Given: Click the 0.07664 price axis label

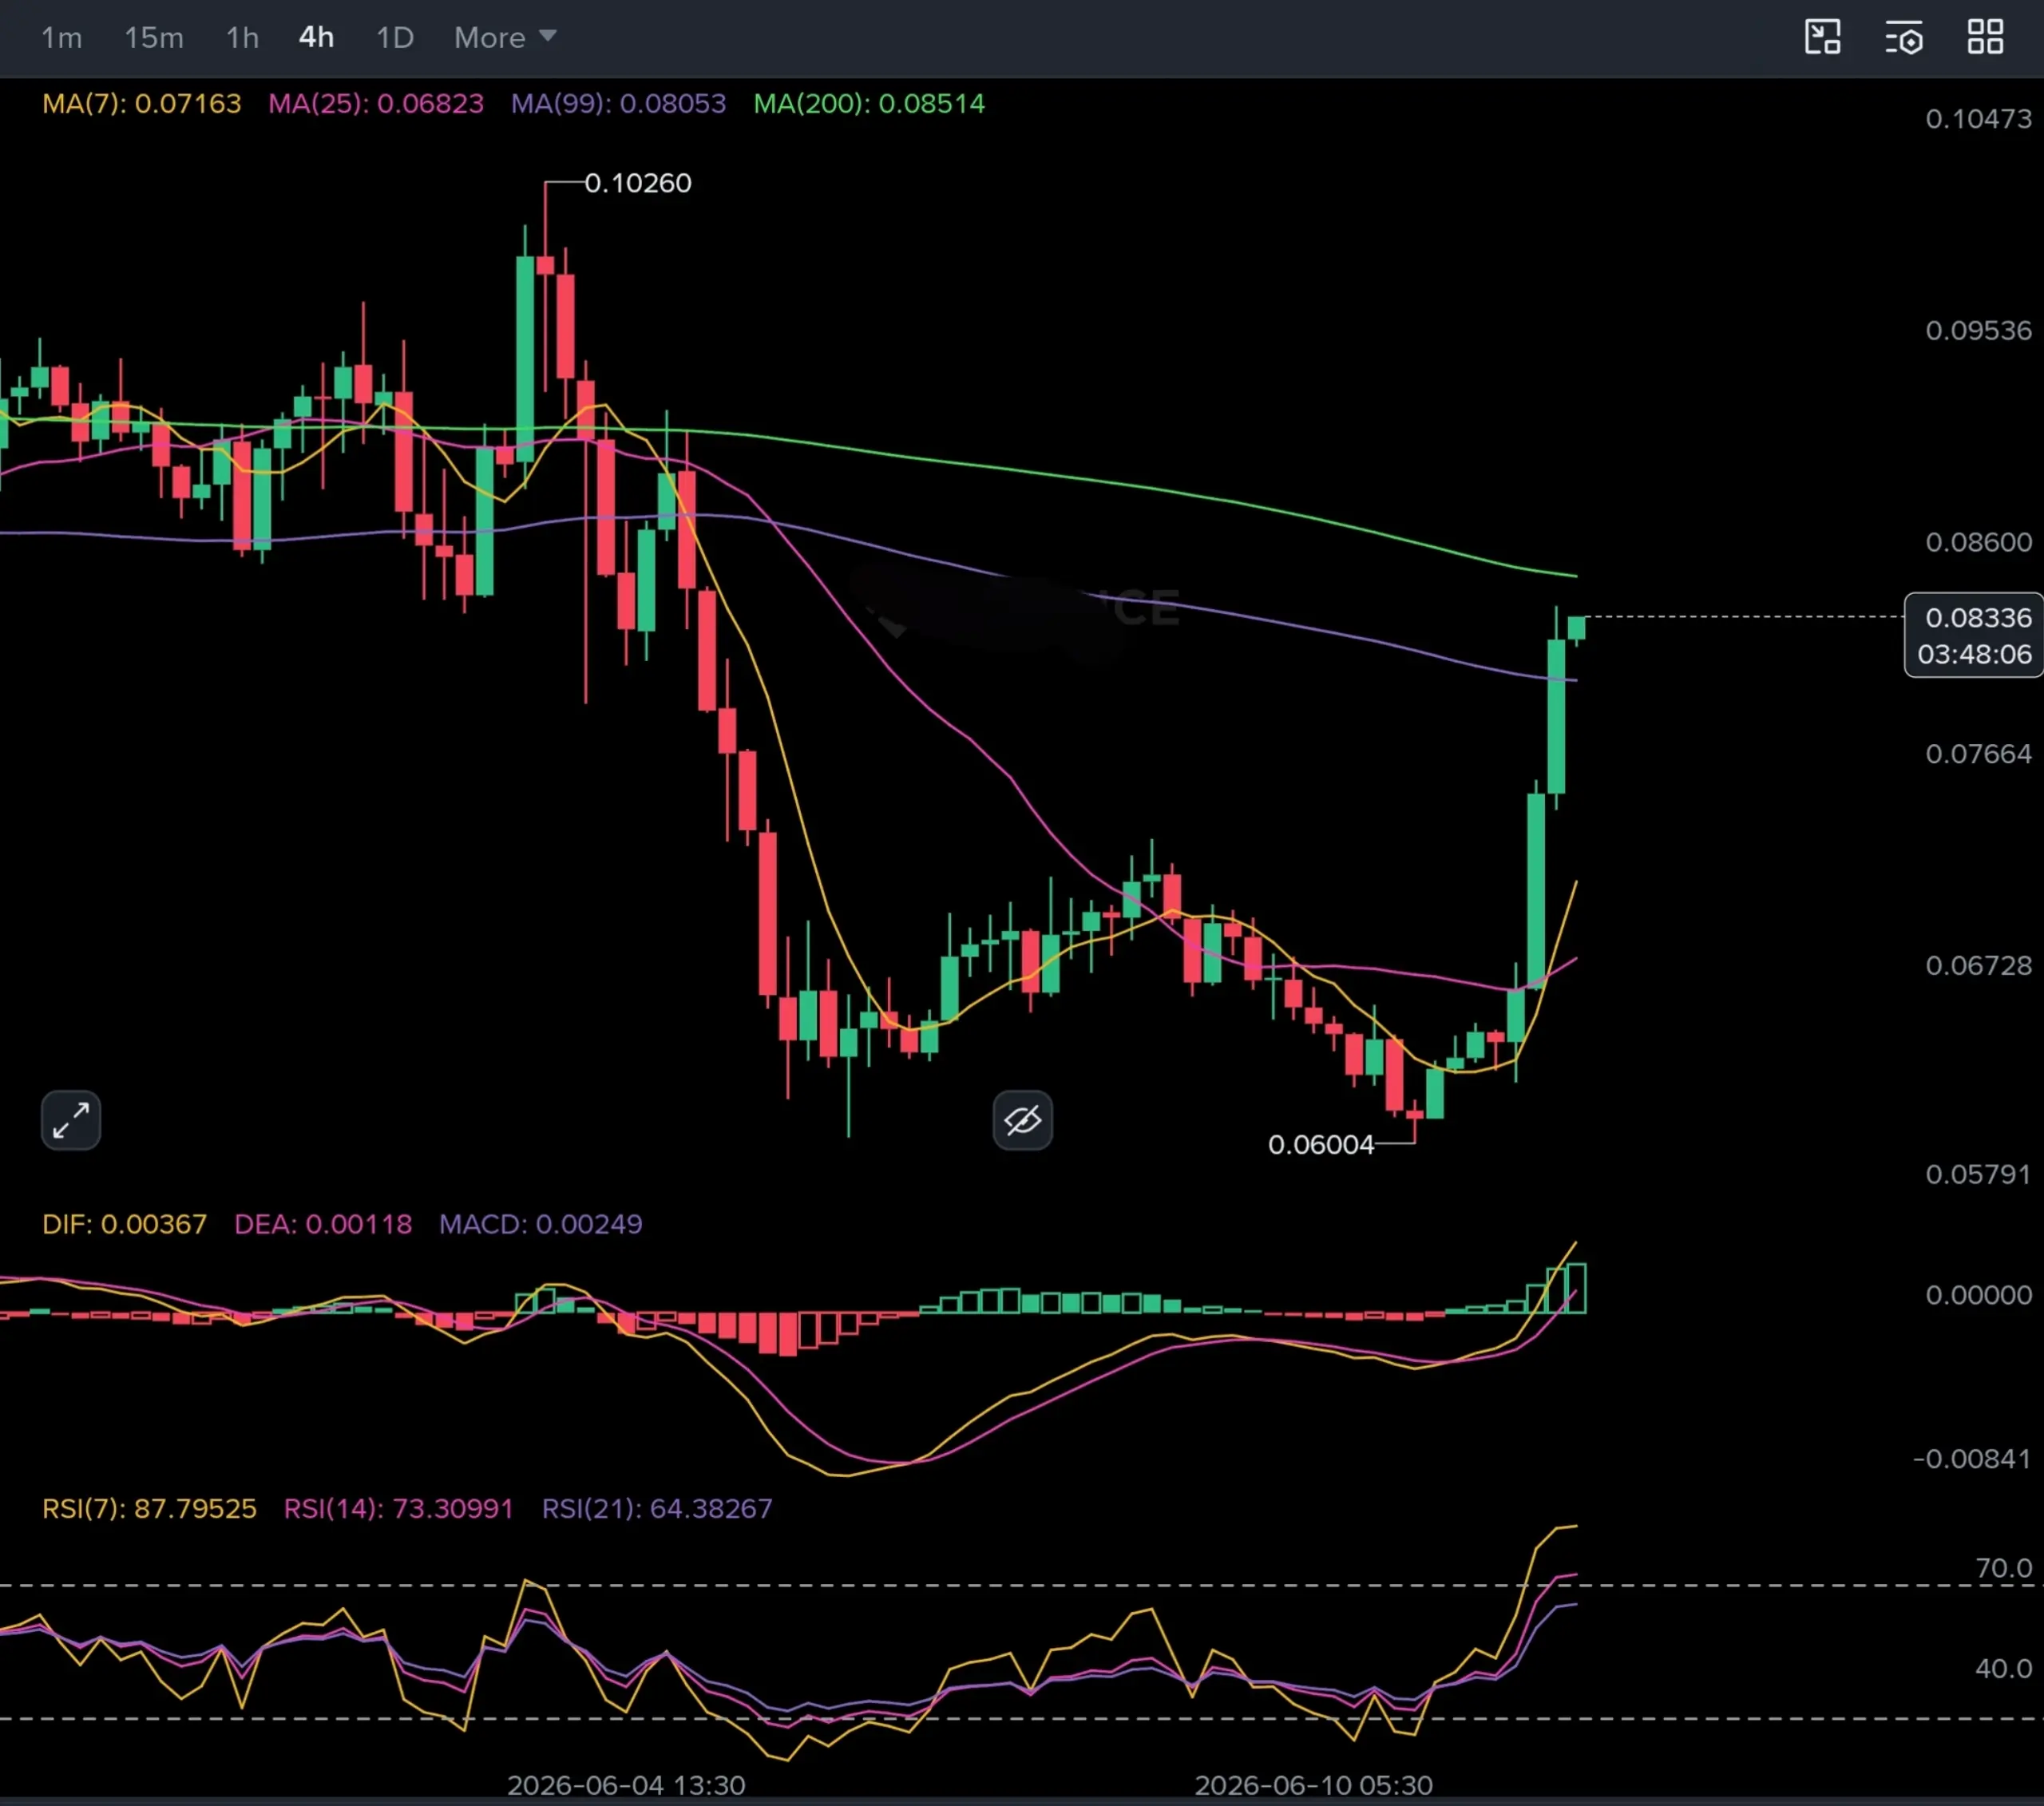Looking at the screenshot, I should click(1978, 754).
